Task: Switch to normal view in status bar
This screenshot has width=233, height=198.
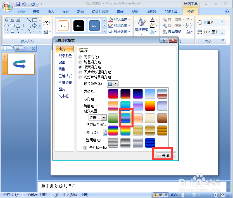Action: coord(156,195)
